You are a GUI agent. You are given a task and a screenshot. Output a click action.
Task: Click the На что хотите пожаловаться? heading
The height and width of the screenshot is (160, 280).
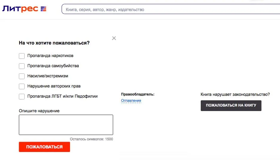tap(54, 43)
